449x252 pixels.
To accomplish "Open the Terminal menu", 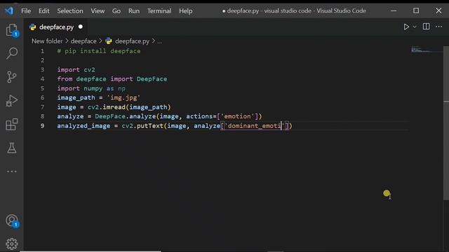I will tap(159, 11).
